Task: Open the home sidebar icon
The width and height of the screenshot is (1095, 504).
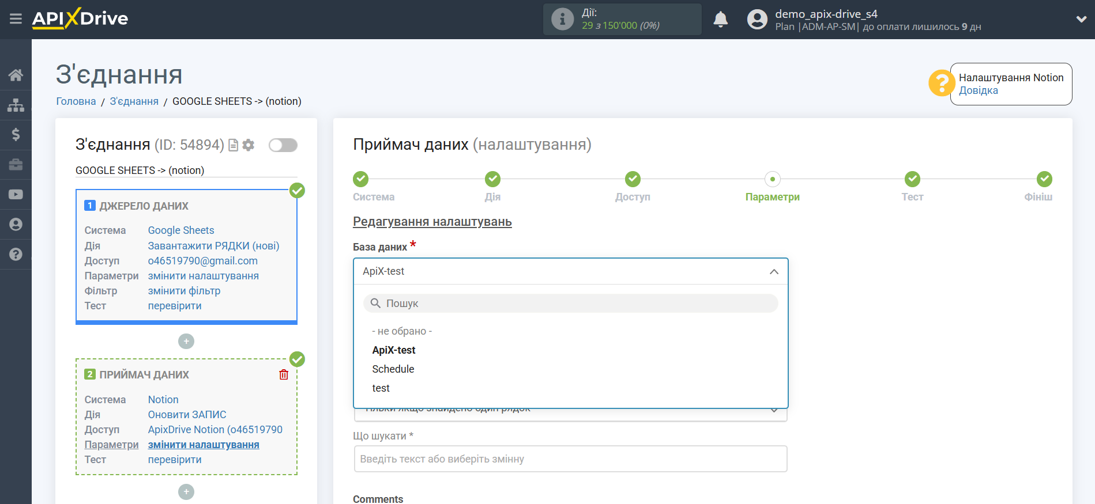Action: pos(16,75)
